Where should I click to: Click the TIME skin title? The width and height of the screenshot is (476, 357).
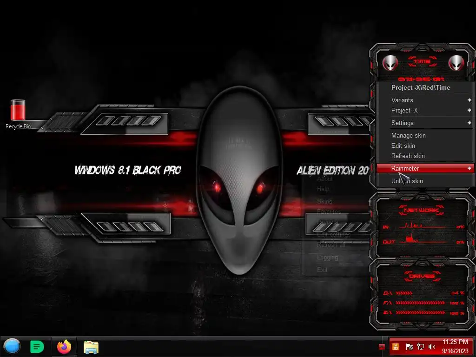422,62
